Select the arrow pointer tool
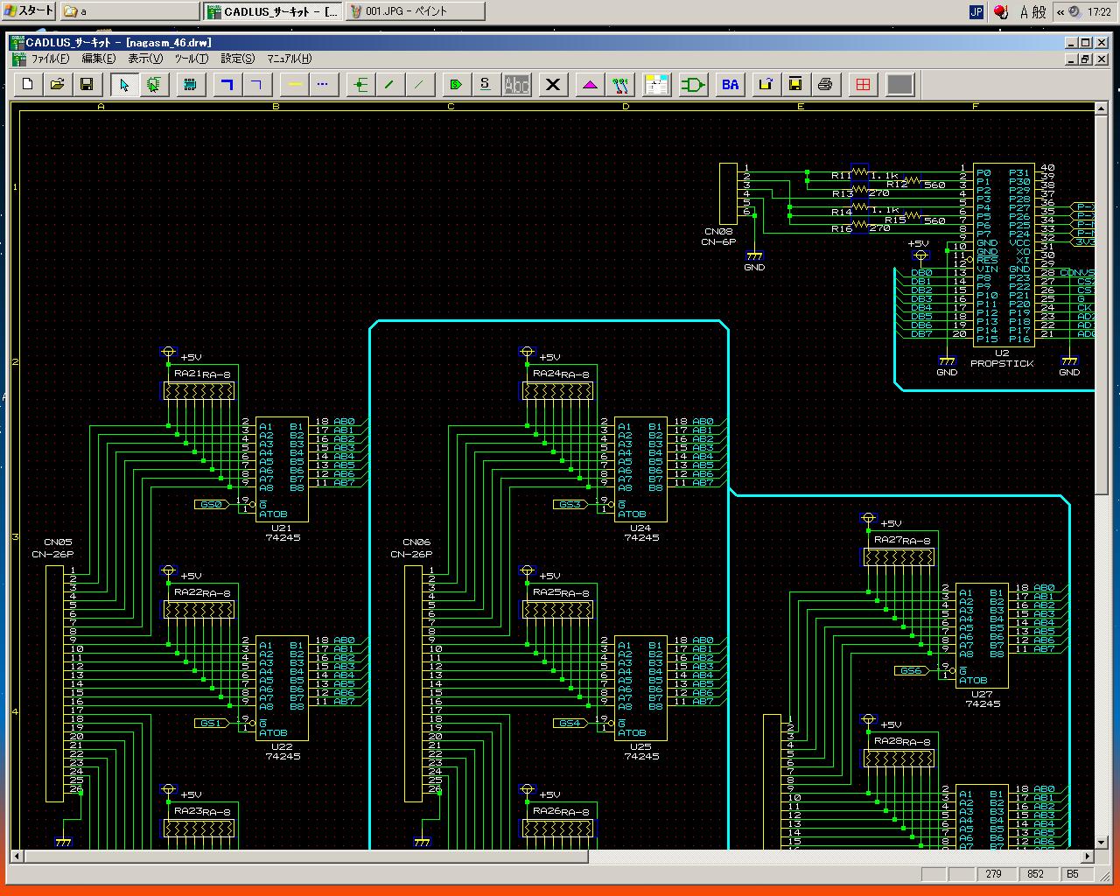Image resolution: width=1120 pixels, height=896 pixels. [x=124, y=84]
